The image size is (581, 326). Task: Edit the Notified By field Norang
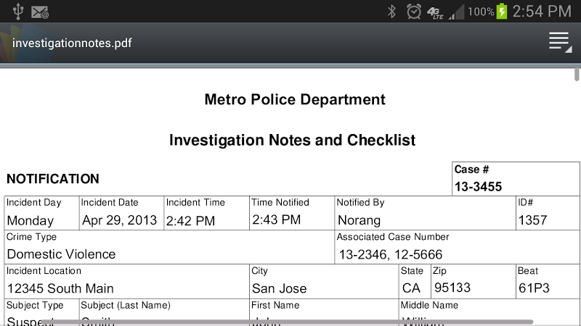point(425,213)
